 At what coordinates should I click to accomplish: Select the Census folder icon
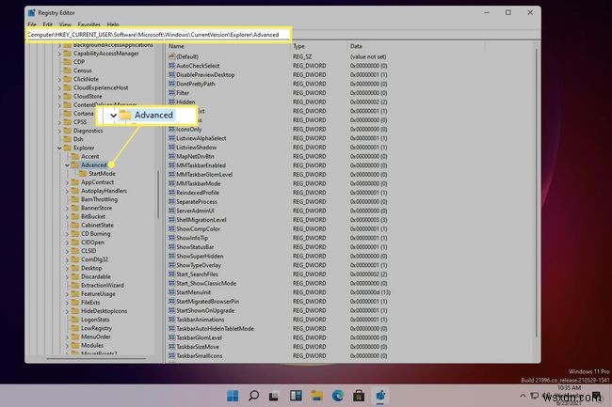pos(67,70)
